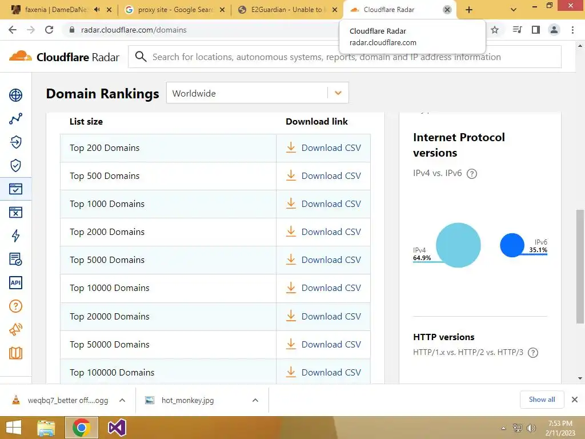Click the shield with arrow sidebar icon
Viewport: 585px width, 439px height.
click(x=15, y=142)
